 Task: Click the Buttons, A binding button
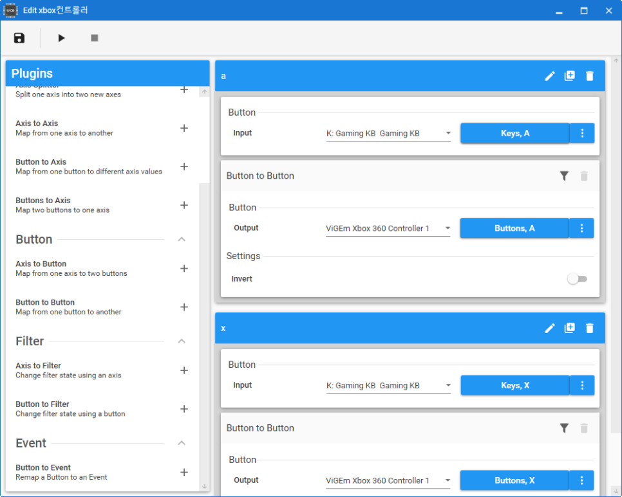514,228
